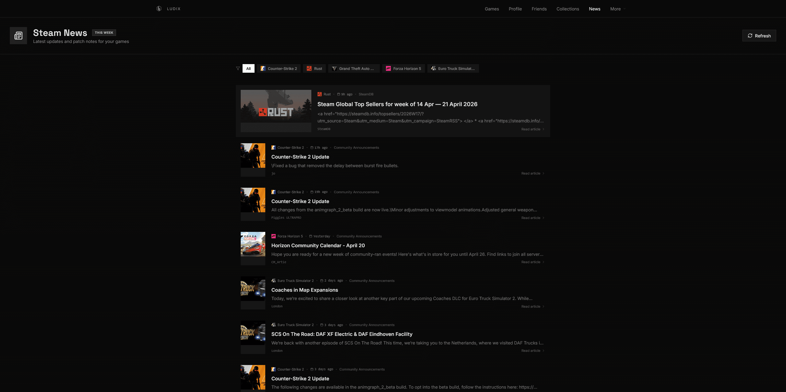Click author name CM_Artie
This screenshot has height=392, width=786.
(x=279, y=262)
